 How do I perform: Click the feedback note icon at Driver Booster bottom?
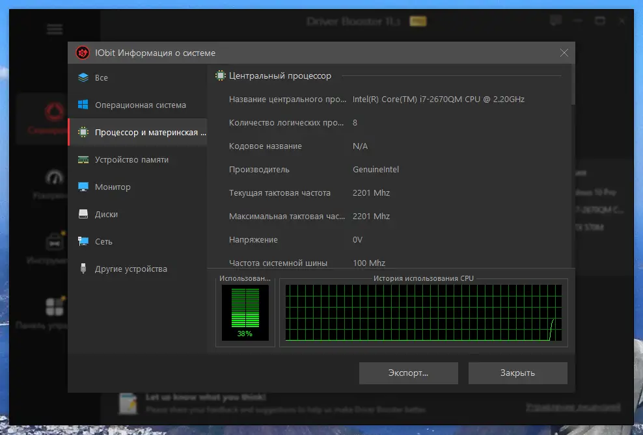click(x=128, y=403)
